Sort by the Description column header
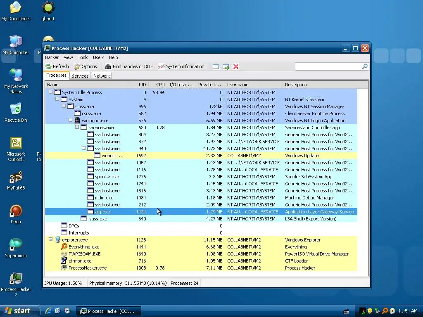Viewport: 423px width, 317px height. click(320, 85)
